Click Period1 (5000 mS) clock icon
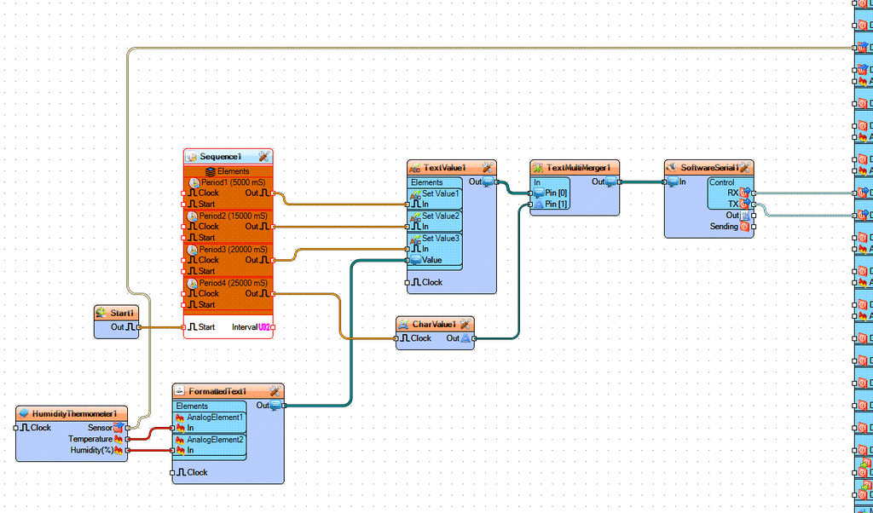This screenshot has height=513, width=873. (x=194, y=182)
